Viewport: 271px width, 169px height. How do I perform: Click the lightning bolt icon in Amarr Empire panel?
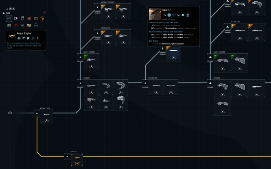point(37,38)
